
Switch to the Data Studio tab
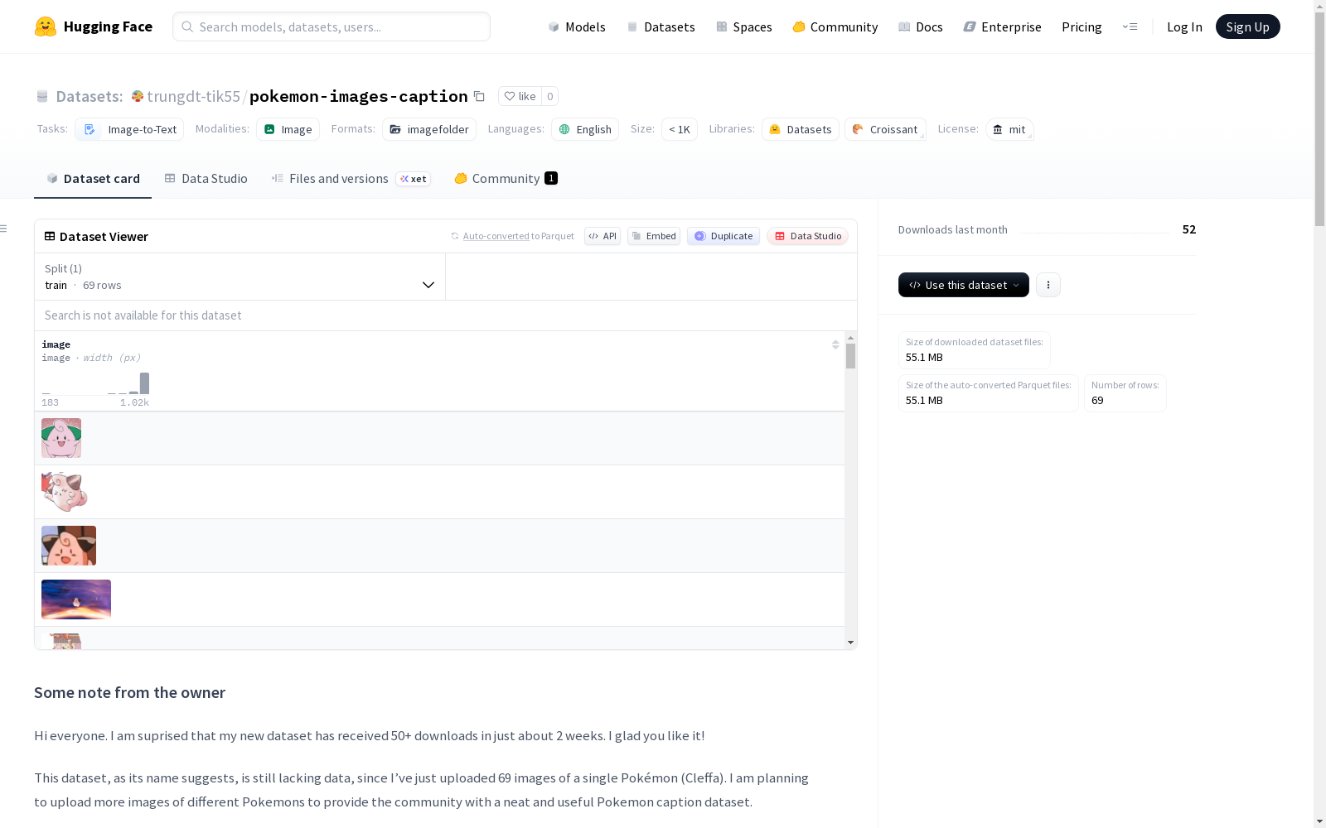[206, 179]
